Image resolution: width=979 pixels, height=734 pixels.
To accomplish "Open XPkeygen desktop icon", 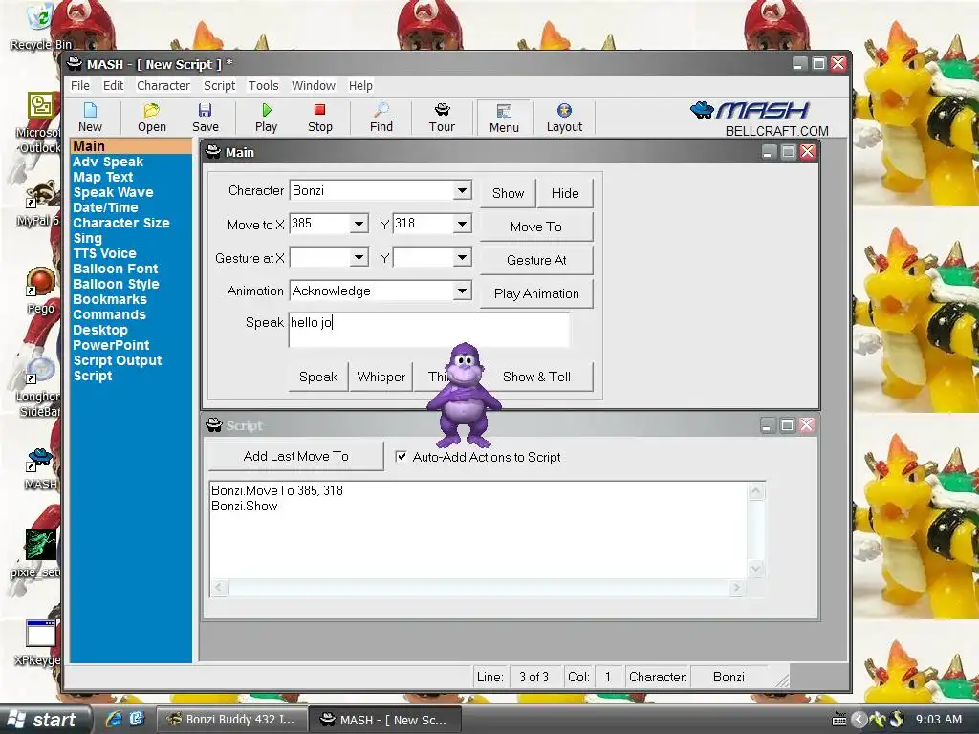I will (38, 643).
